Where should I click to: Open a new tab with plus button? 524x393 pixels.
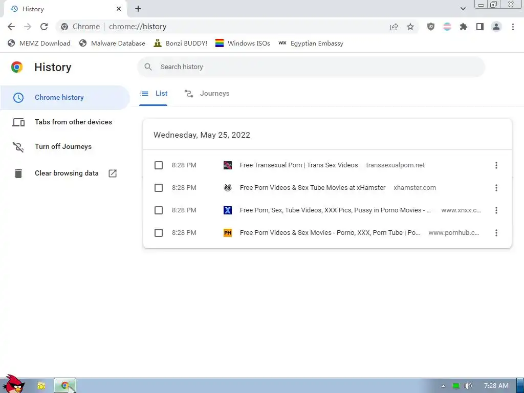point(138,9)
